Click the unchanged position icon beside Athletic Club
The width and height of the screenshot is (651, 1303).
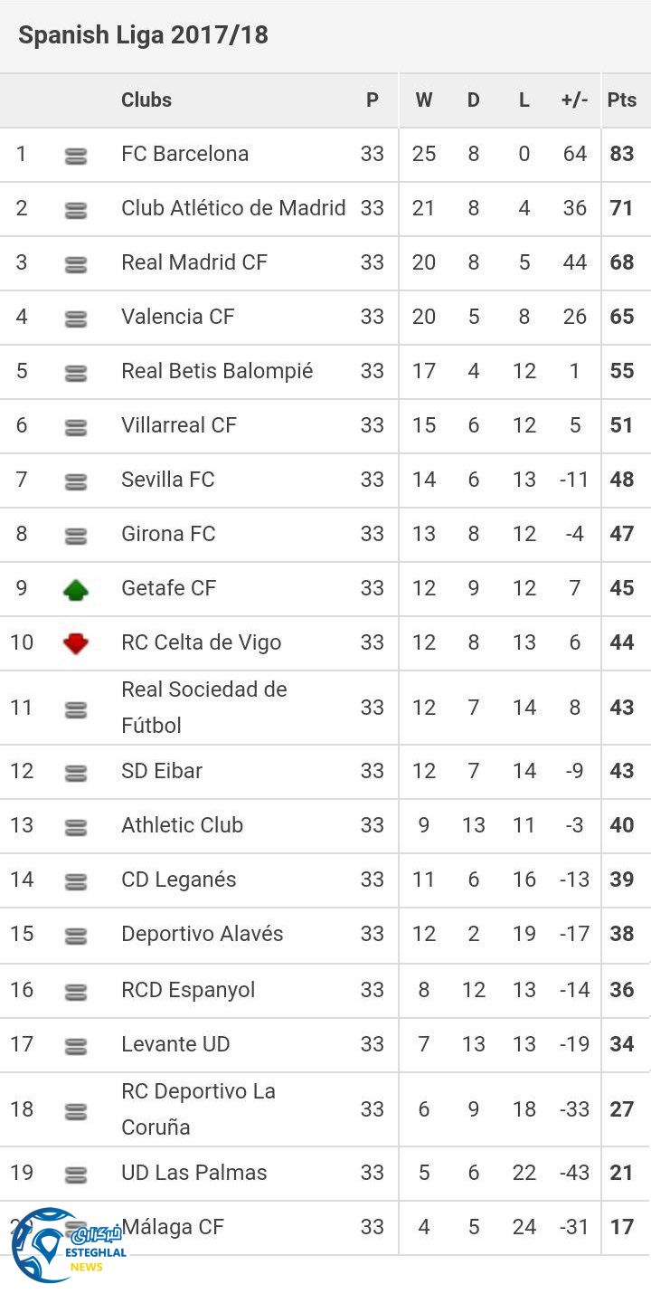76,828
